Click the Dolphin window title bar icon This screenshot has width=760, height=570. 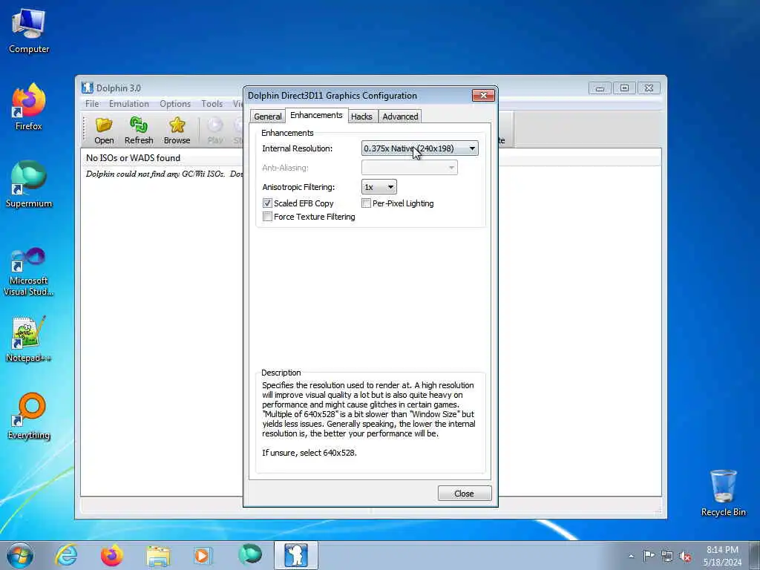[x=88, y=88]
